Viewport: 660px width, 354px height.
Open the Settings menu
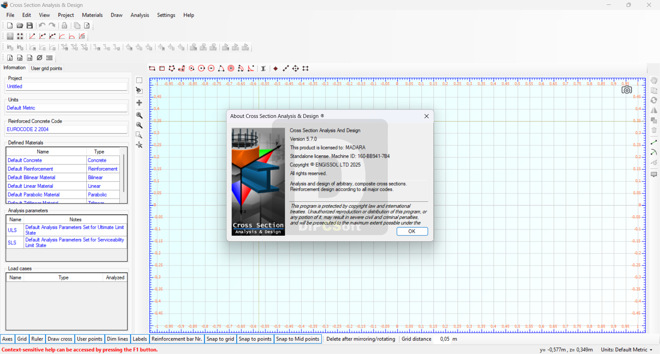tap(166, 15)
